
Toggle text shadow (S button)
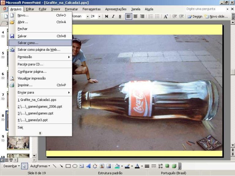click(x=120, y=16)
